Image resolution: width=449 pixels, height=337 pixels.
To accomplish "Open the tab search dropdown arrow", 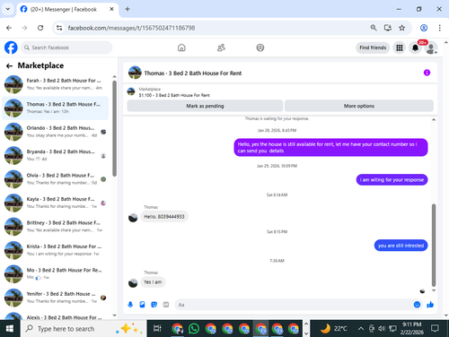I will tap(8, 9).
